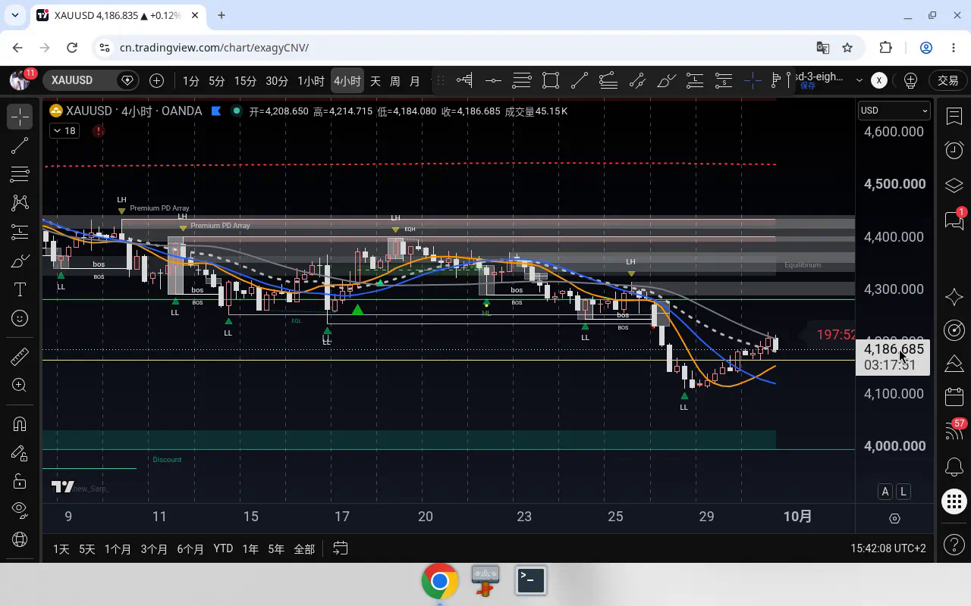Screen dimensions: 971x606
Task: Open the Fibonacci tools in left sidebar
Action: 20,174
